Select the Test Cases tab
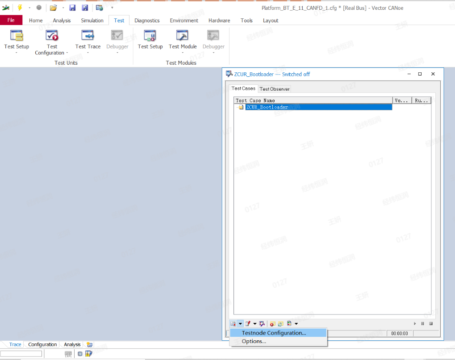The height and width of the screenshot is (360, 455). pyautogui.click(x=243, y=88)
